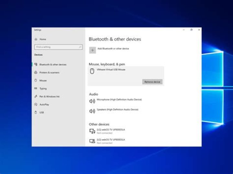Open Typing settings page

coord(43,88)
